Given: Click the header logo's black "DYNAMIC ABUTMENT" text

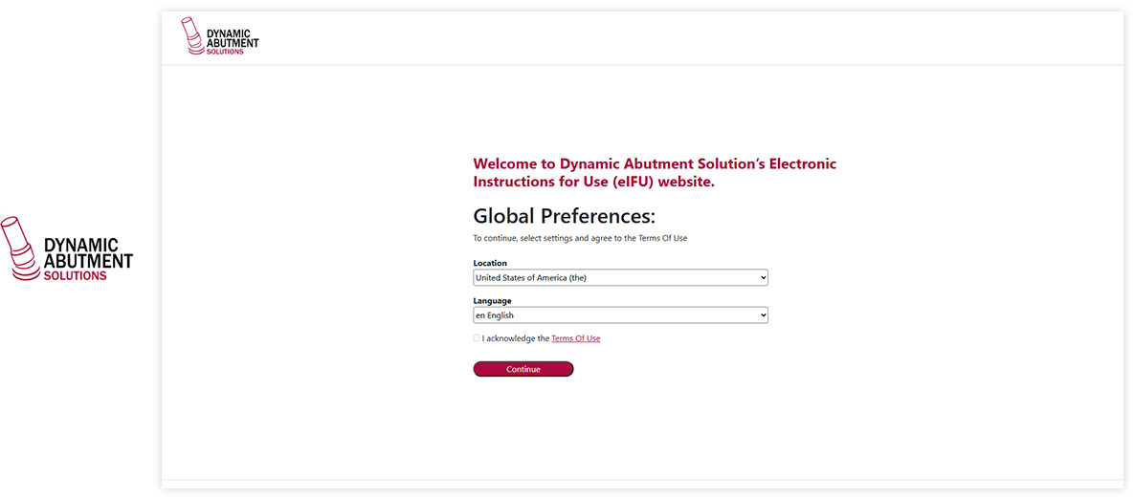Looking at the screenshot, I should pos(233,38).
